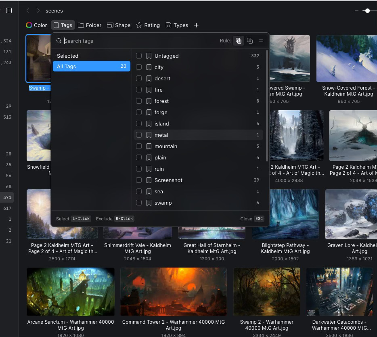This screenshot has height=337, width=377.
Task: Click the bookmark icon beside Untagged
Action: [149, 56]
